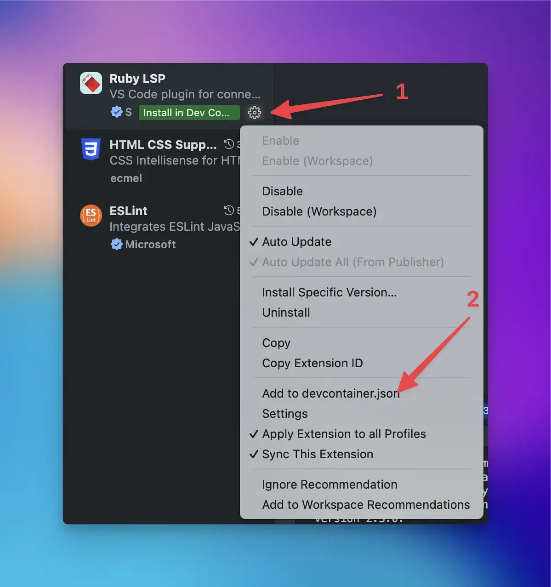Click the ecmel publisher name
551x587 pixels.
pyautogui.click(x=126, y=178)
